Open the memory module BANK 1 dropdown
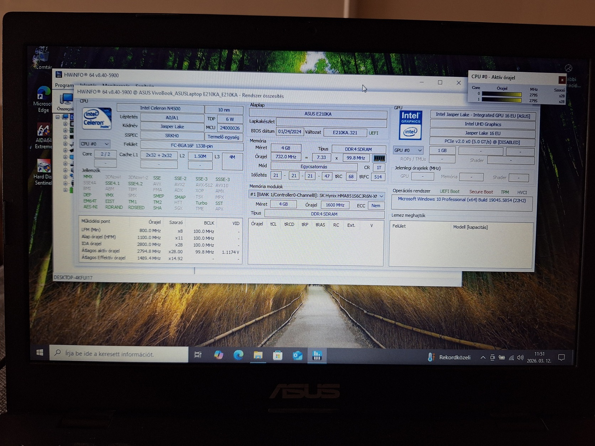The height and width of the screenshot is (446, 595). click(316, 195)
